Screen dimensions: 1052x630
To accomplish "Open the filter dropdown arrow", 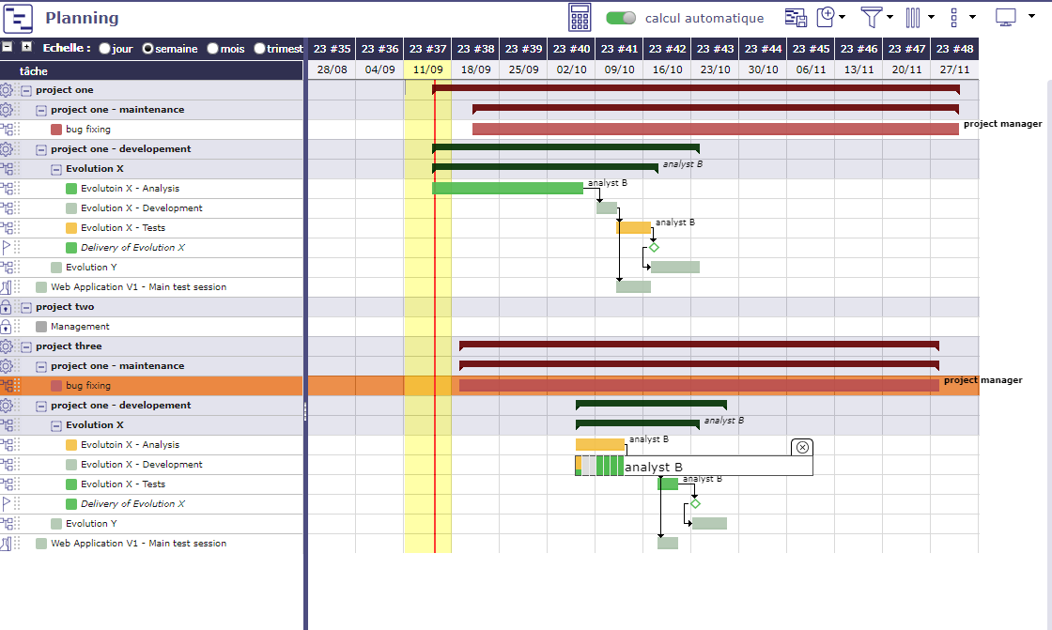I will click(x=891, y=17).
